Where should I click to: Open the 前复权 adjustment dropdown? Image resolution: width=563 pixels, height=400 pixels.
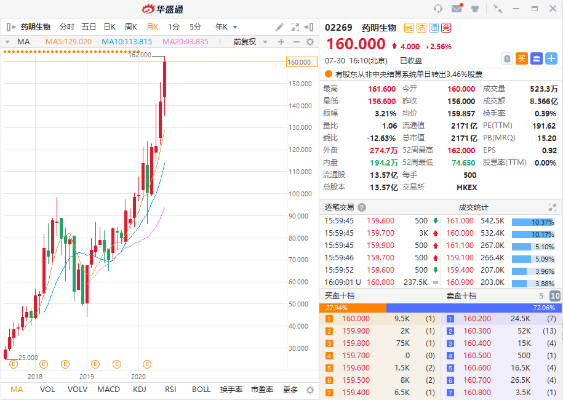250,42
